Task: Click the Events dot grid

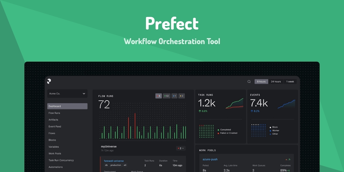Action: point(258,130)
